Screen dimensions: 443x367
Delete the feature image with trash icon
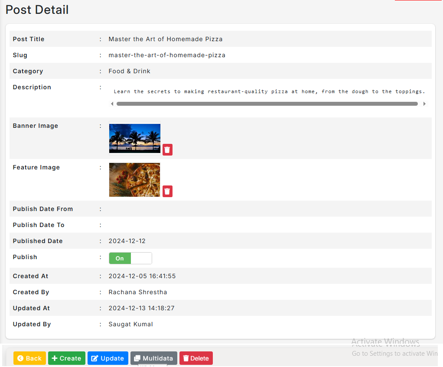tap(167, 191)
